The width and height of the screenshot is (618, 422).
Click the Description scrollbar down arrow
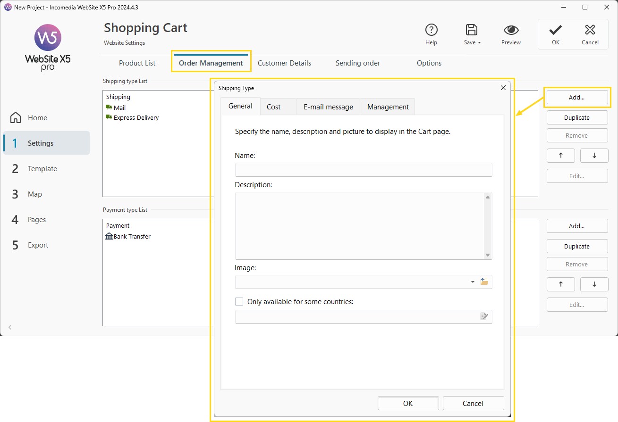click(488, 255)
